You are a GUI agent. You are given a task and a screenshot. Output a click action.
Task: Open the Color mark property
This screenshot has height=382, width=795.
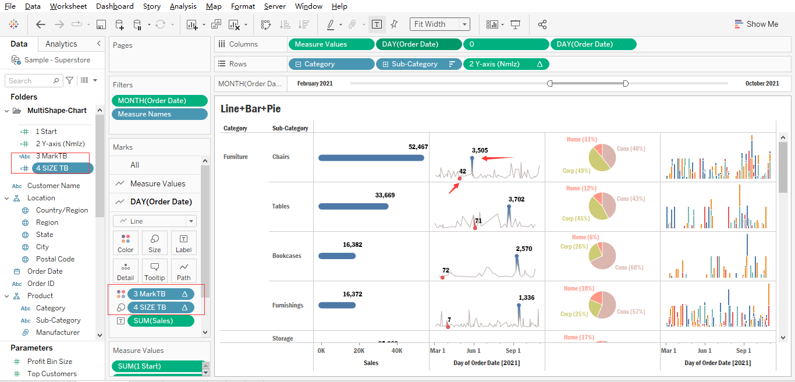tap(126, 243)
